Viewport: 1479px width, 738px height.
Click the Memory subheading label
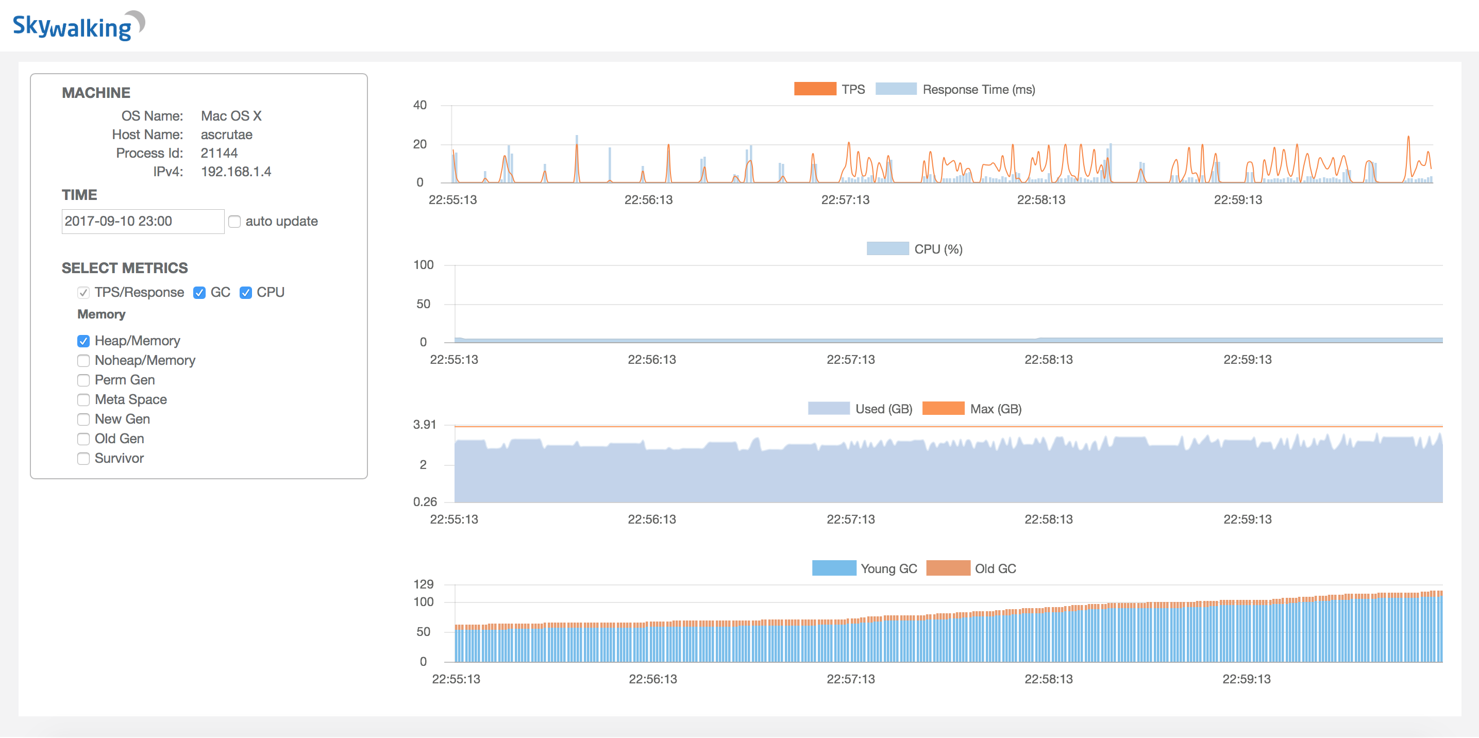pos(102,314)
